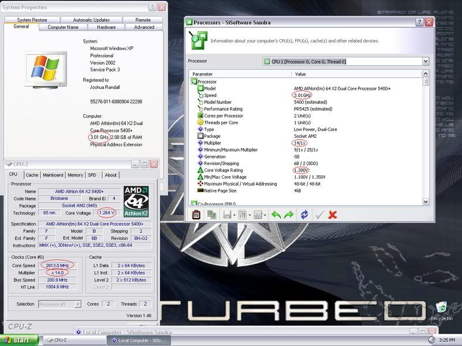This screenshot has height=346, width=462.
Task: Click the CPU-Z taskbar button
Action: tap(74, 340)
